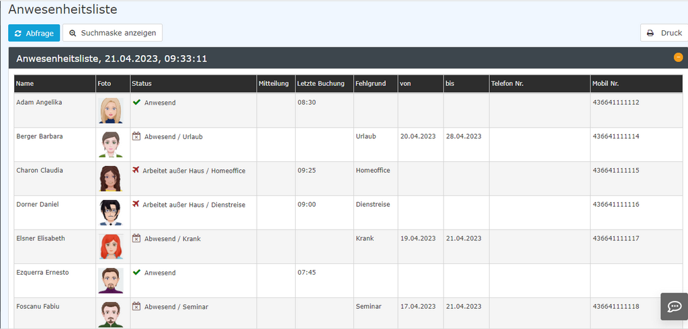Screen dimensions: 688x329
Task: Collapse the Anwesenheitsliste panel with orange minus
Action: [x=679, y=58]
